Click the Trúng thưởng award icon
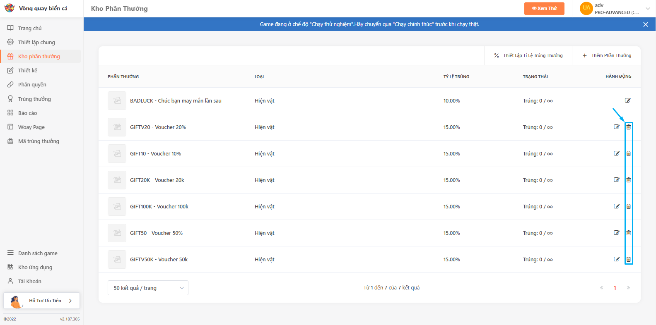 pos(10,99)
